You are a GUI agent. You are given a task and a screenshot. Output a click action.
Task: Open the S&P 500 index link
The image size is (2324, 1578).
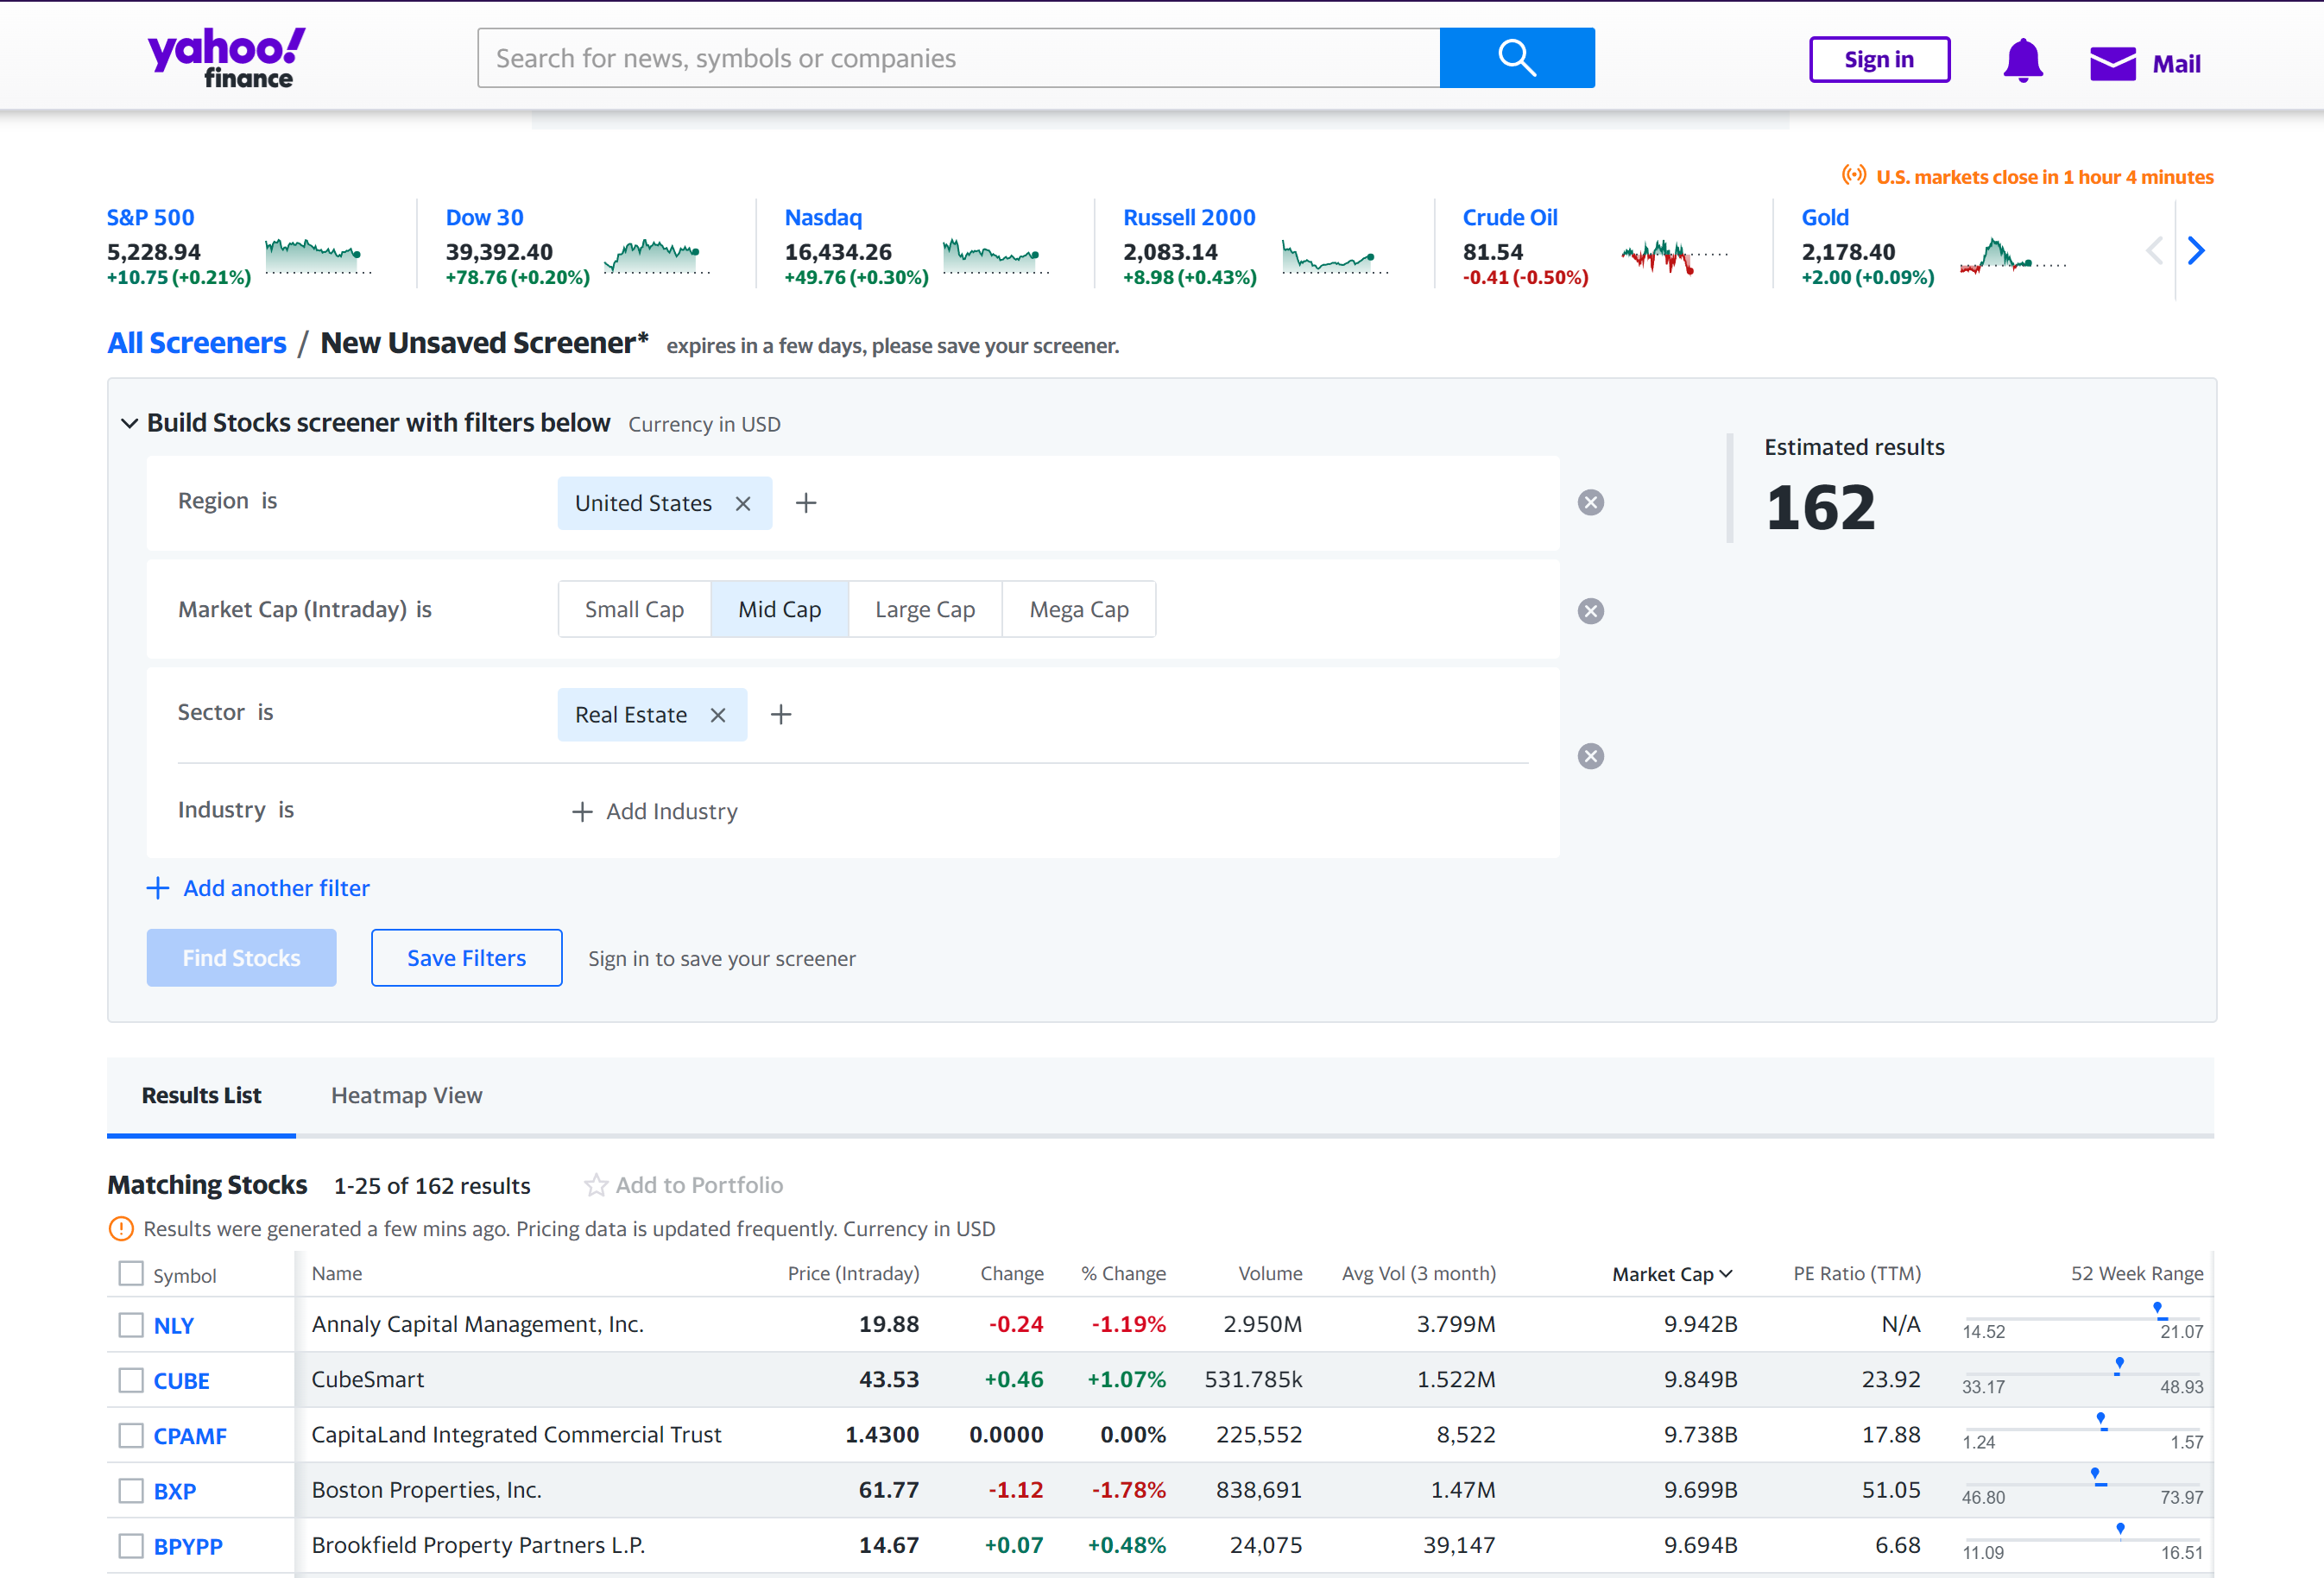click(x=151, y=217)
